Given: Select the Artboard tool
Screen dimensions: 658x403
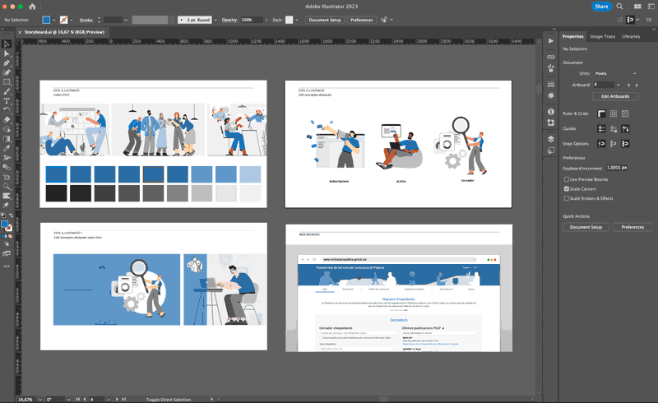Looking at the screenshot, I should (x=7, y=177).
